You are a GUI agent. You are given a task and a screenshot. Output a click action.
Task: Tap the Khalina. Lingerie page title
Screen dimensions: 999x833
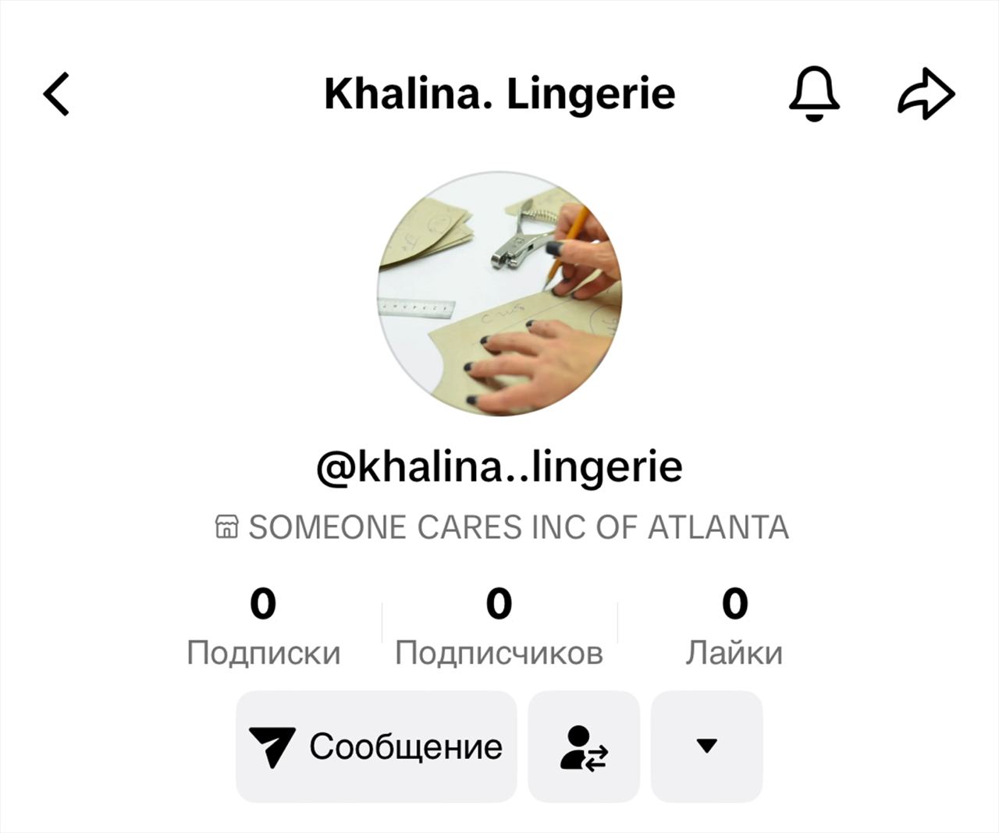pos(499,94)
